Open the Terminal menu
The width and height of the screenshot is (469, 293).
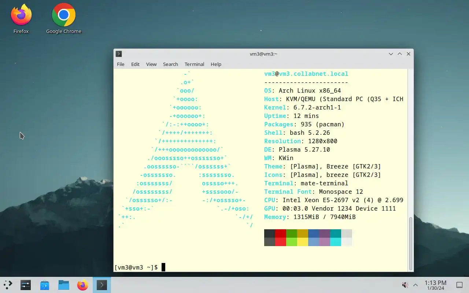pos(194,64)
